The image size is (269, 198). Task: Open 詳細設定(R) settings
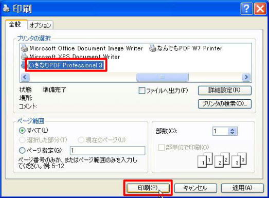click(x=225, y=90)
